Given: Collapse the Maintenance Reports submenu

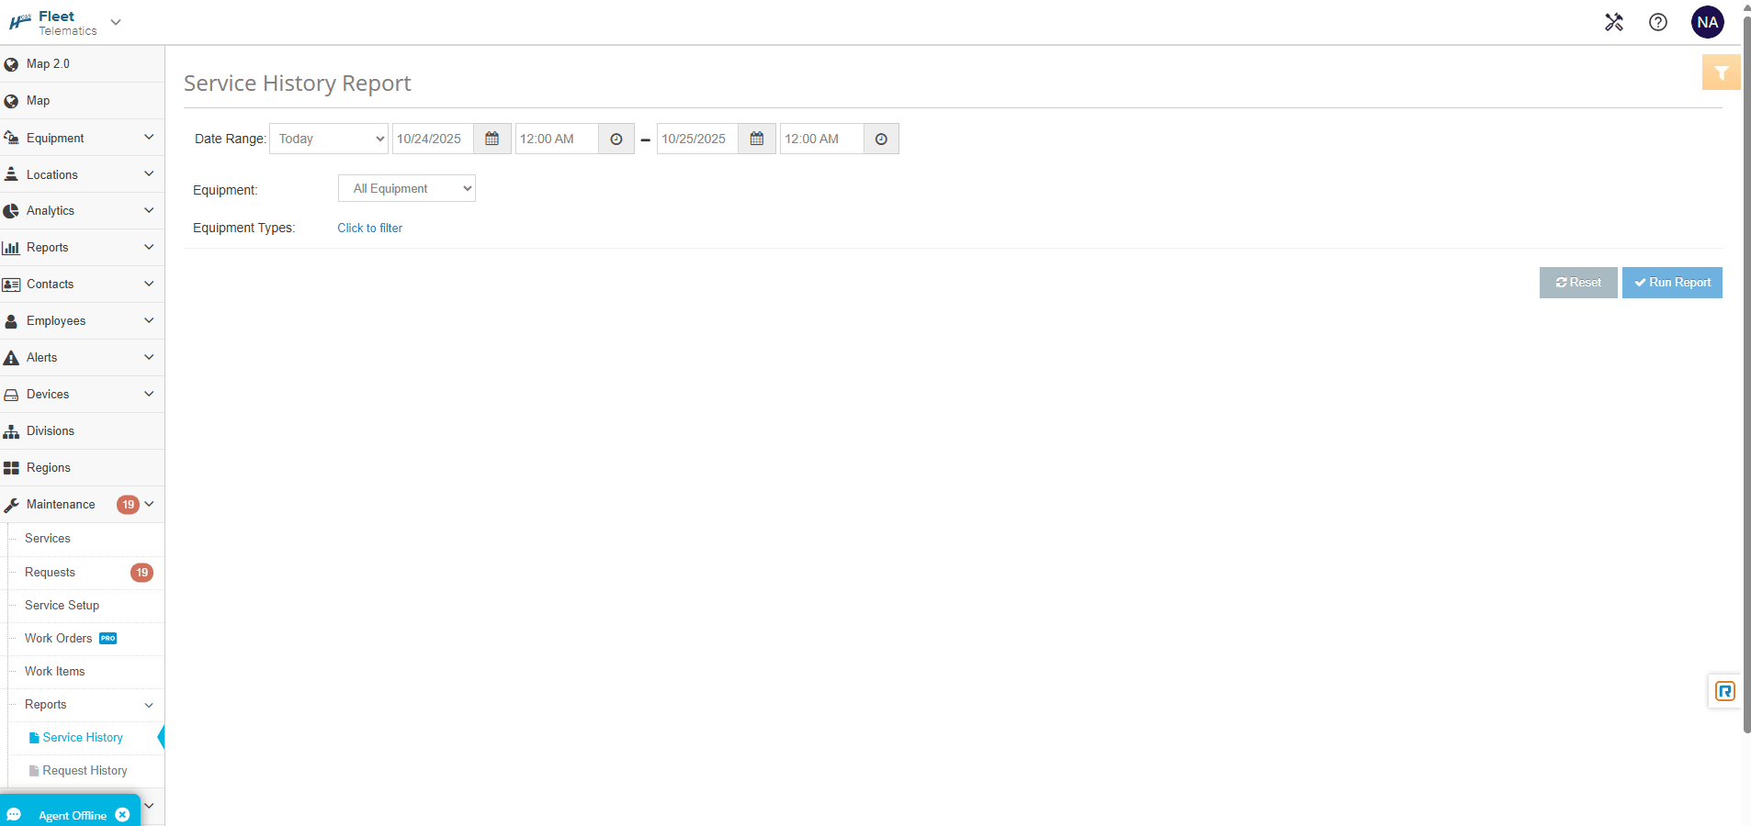Looking at the screenshot, I should (87, 705).
